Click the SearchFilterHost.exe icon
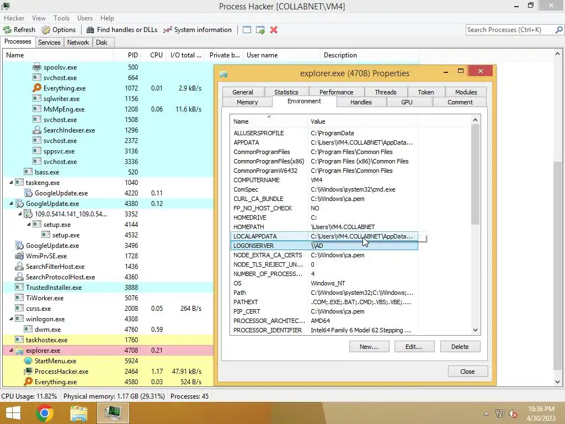 click(19, 267)
